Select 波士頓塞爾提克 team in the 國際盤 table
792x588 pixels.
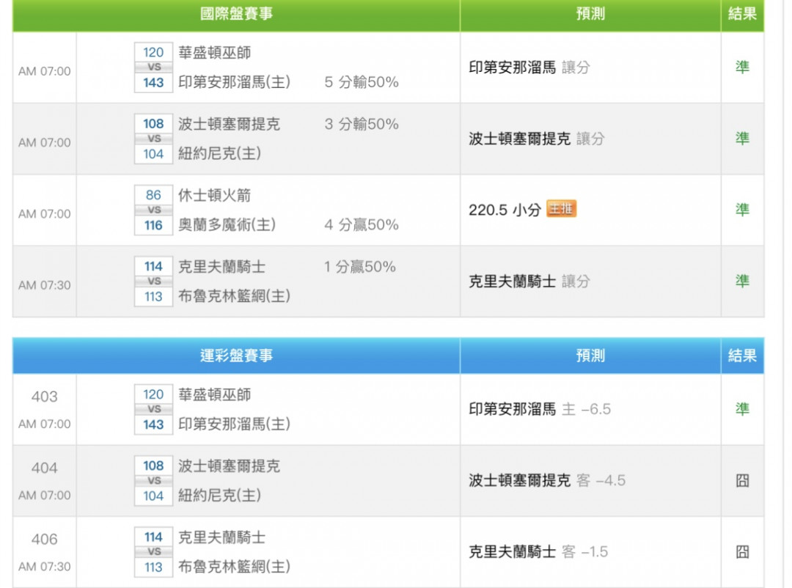(229, 124)
